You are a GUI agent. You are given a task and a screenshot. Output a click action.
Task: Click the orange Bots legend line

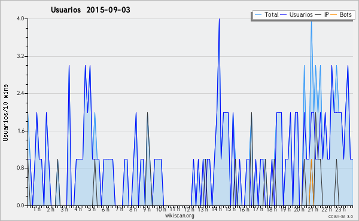pos(334,15)
